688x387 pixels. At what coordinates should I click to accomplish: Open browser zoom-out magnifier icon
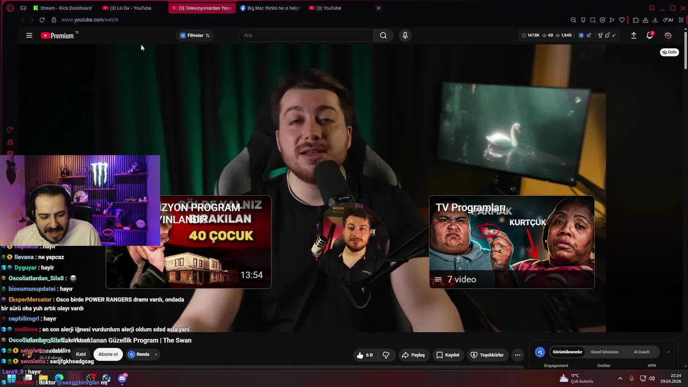tap(574, 20)
